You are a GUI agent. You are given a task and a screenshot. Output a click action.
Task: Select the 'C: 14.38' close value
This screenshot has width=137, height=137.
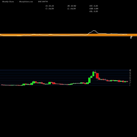50,9
